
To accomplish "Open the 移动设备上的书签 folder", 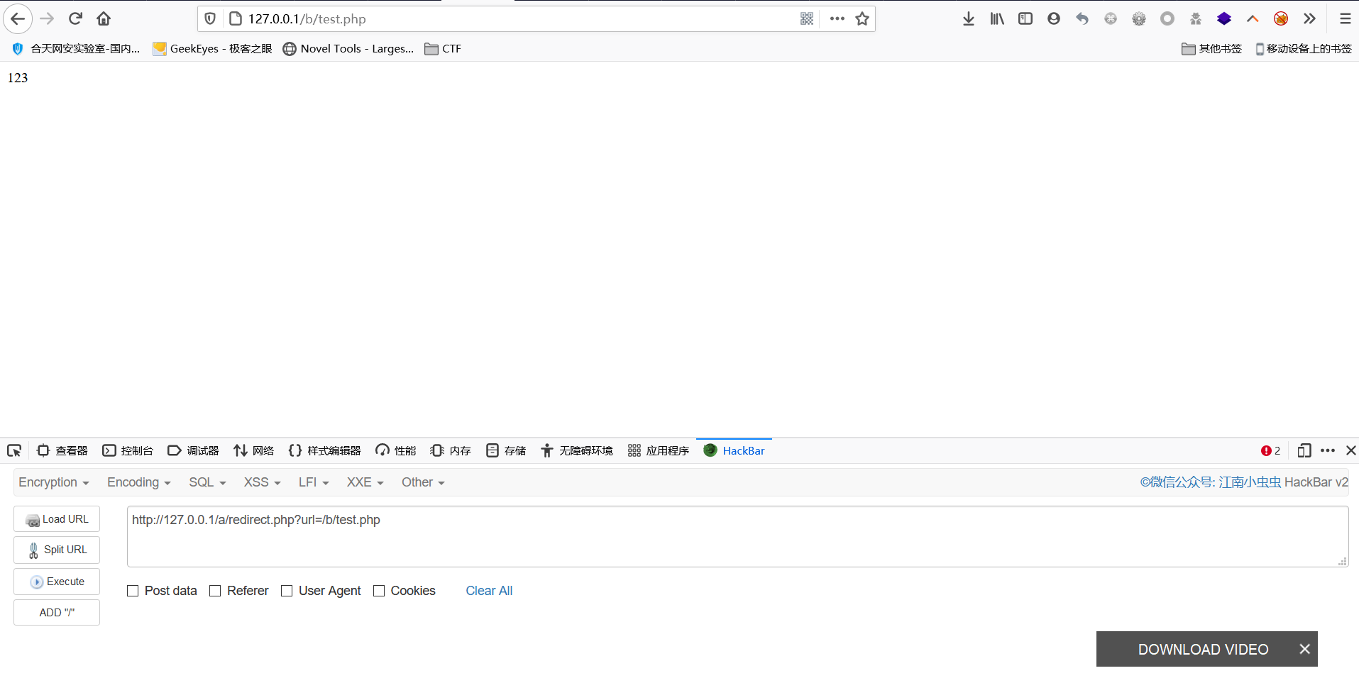I will point(1304,48).
